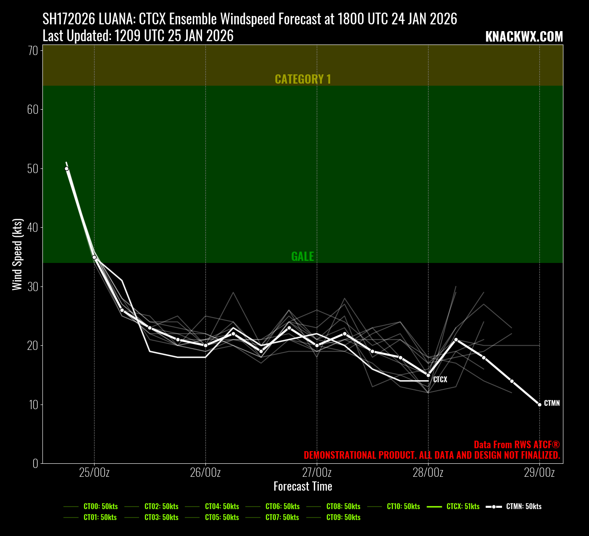The height and width of the screenshot is (536, 589).
Task: Click the Wind Speed (kts) axis title
Action: point(17,254)
